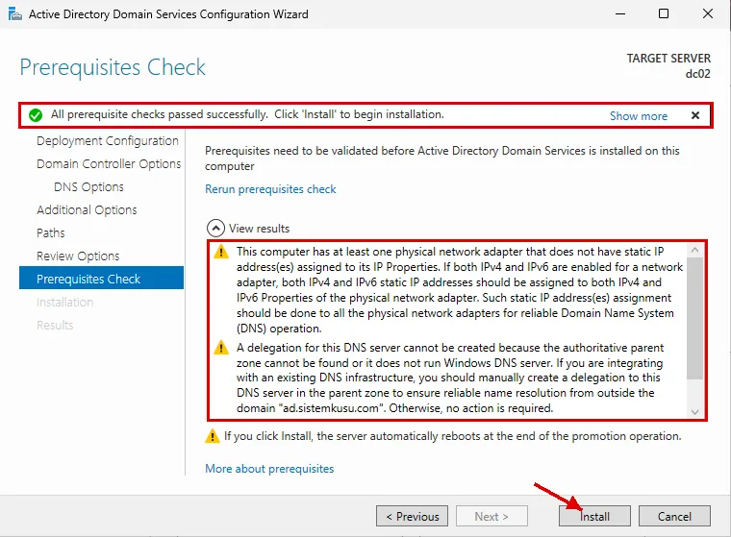Click the static IP address warning text
Viewport: 731px width, 537px height.
pos(459,290)
